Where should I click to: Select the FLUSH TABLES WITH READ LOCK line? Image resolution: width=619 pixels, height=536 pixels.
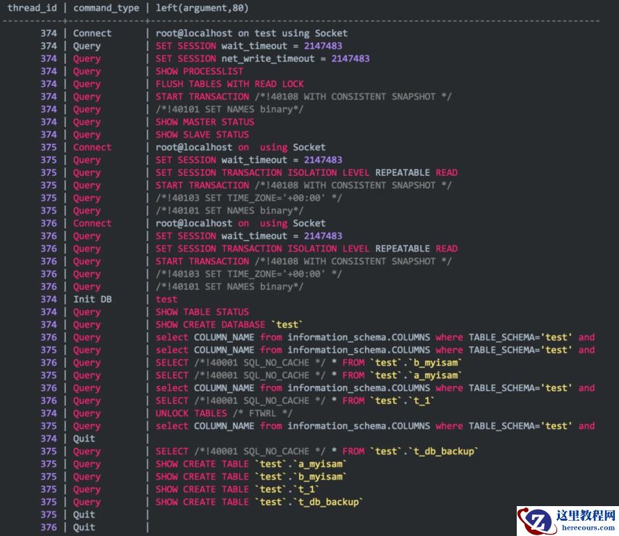pyautogui.click(x=230, y=84)
